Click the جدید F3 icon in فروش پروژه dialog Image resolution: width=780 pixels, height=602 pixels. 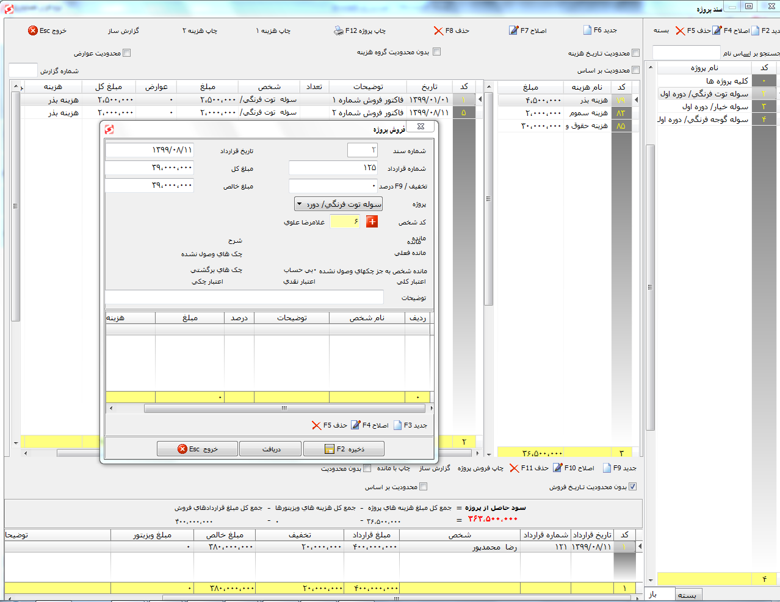pos(398,425)
